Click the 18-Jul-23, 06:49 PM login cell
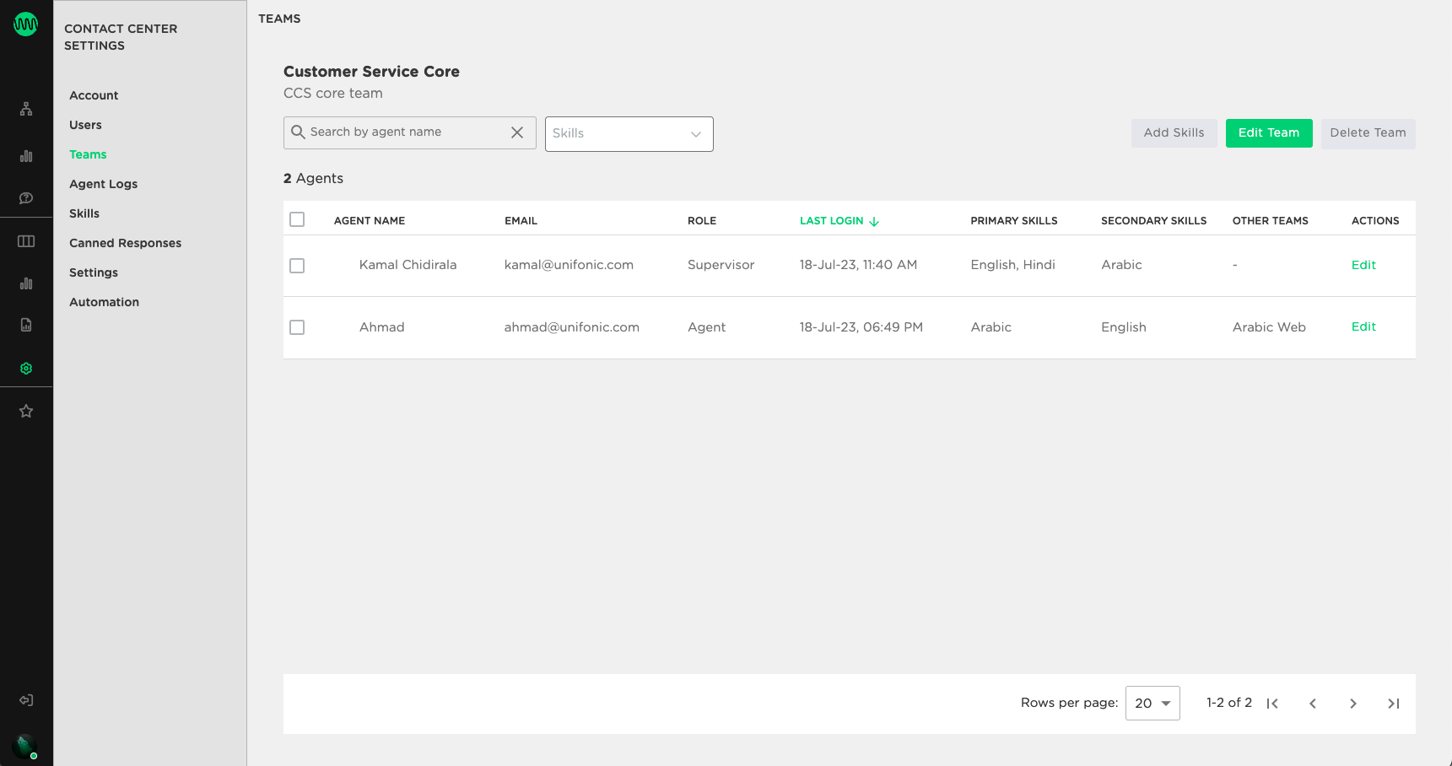Image resolution: width=1452 pixels, height=766 pixels. point(861,327)
